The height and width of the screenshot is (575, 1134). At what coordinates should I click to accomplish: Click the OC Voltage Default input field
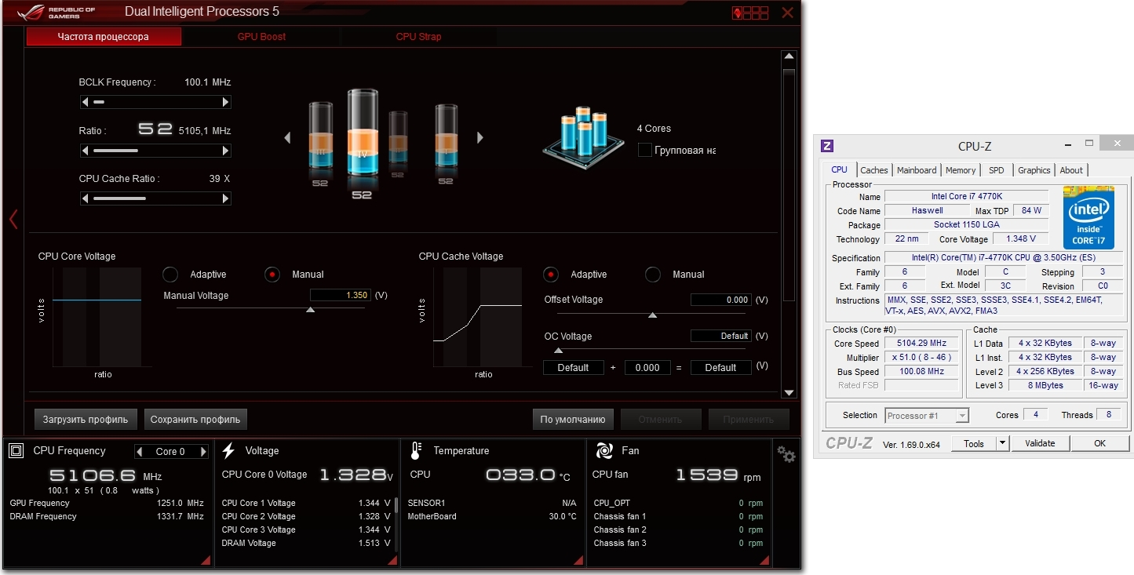tap(720, 336)
